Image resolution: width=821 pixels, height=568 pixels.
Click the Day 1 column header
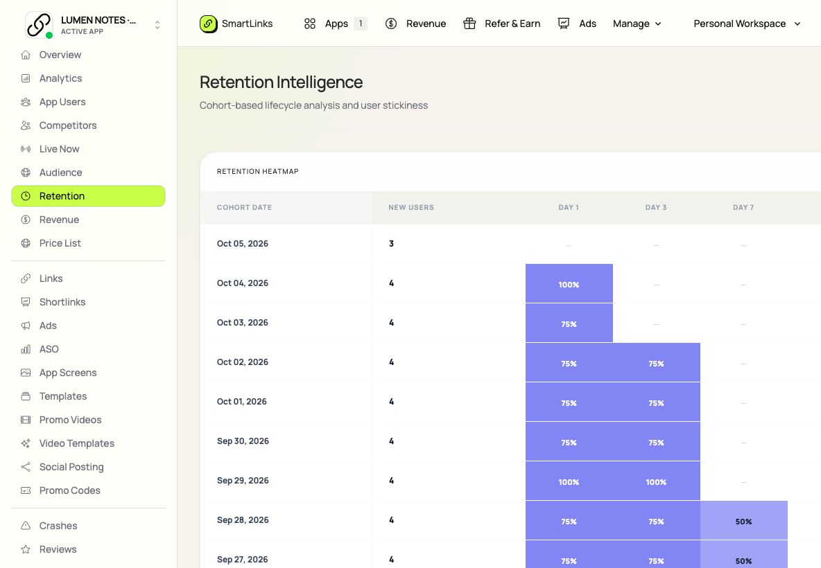pyautogui.click(x=569, y=207)
